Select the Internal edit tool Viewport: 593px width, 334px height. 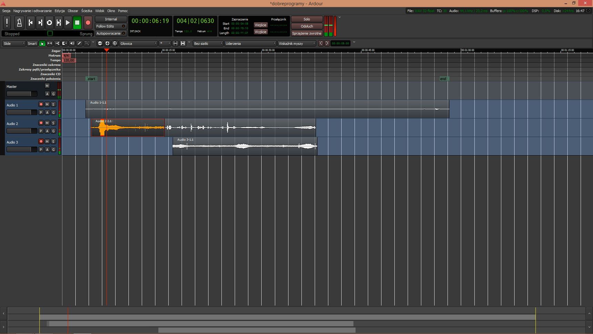[x=87, y=43]
